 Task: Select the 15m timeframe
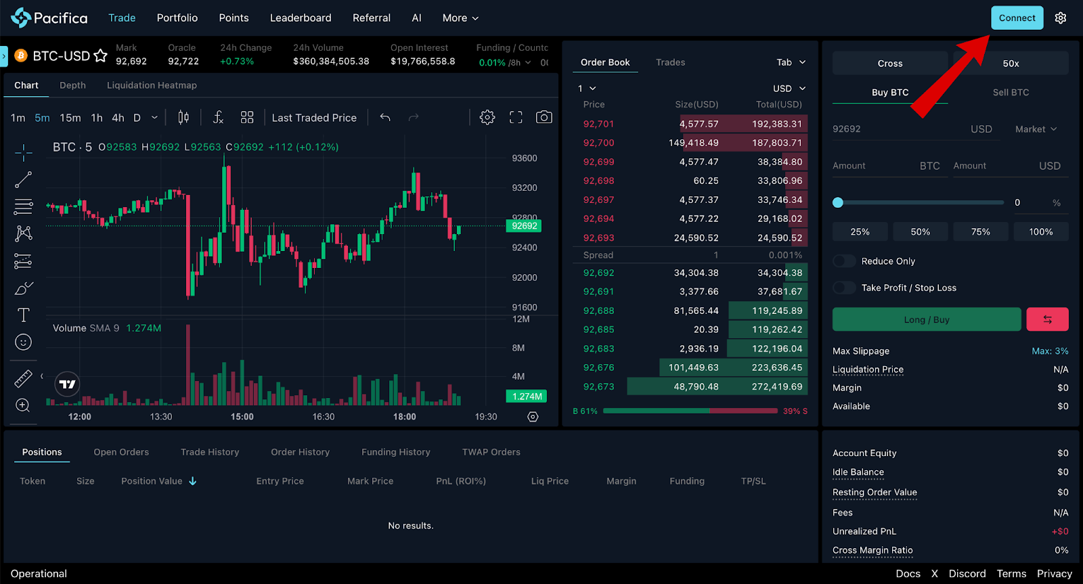point(70,118)
